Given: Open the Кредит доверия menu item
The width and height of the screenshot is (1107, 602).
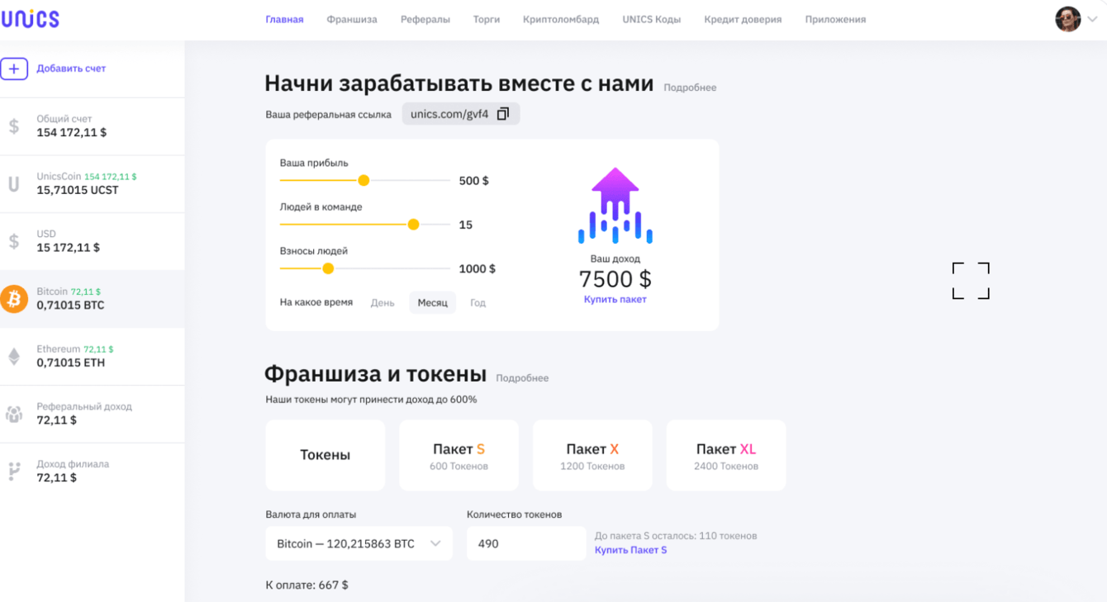Looking at the screenshot, I should (743, 19).
